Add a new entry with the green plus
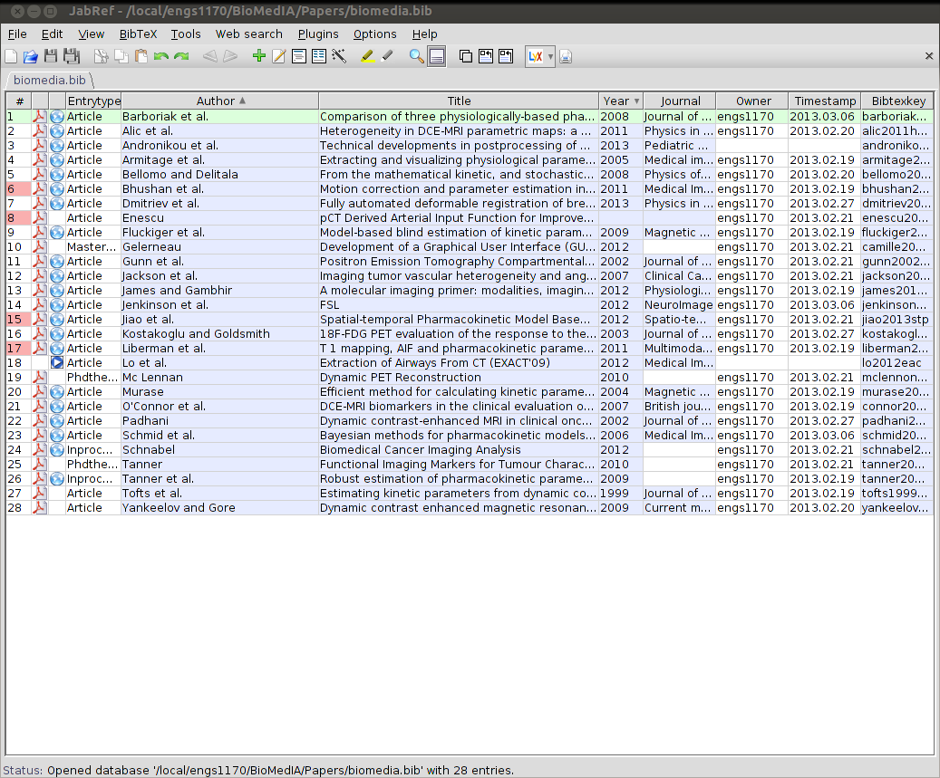 tap(259, 56)
